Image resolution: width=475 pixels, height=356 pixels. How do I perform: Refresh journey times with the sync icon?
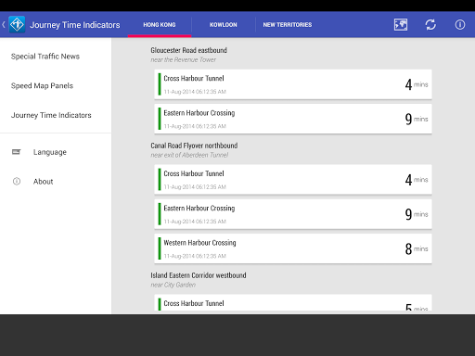tap(430, 25)
